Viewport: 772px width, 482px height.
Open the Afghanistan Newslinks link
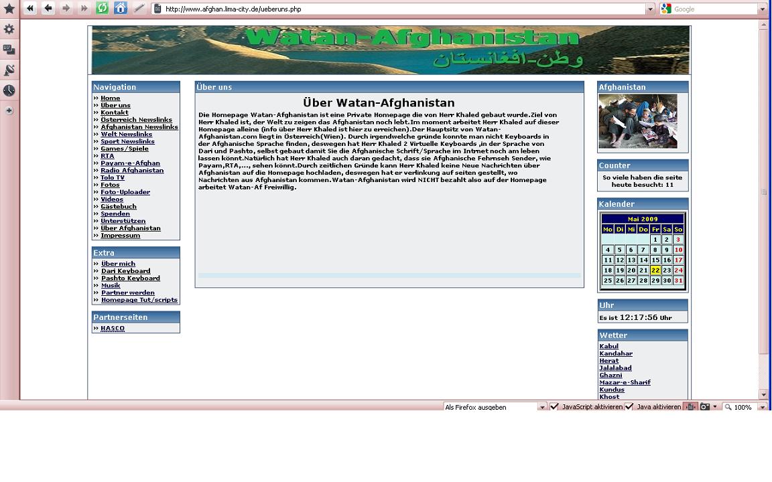coord(139,127)
